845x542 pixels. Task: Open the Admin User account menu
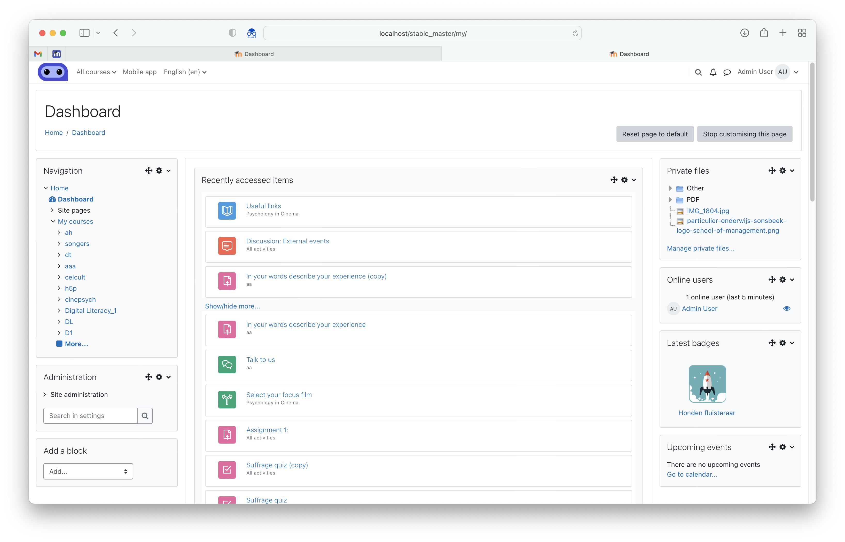tap(768, 72)
